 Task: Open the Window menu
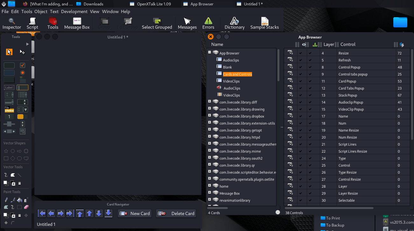(110, 11)
